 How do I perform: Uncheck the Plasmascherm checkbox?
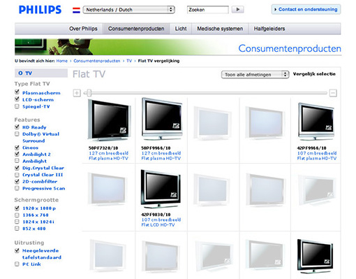[x=17, y=92]
